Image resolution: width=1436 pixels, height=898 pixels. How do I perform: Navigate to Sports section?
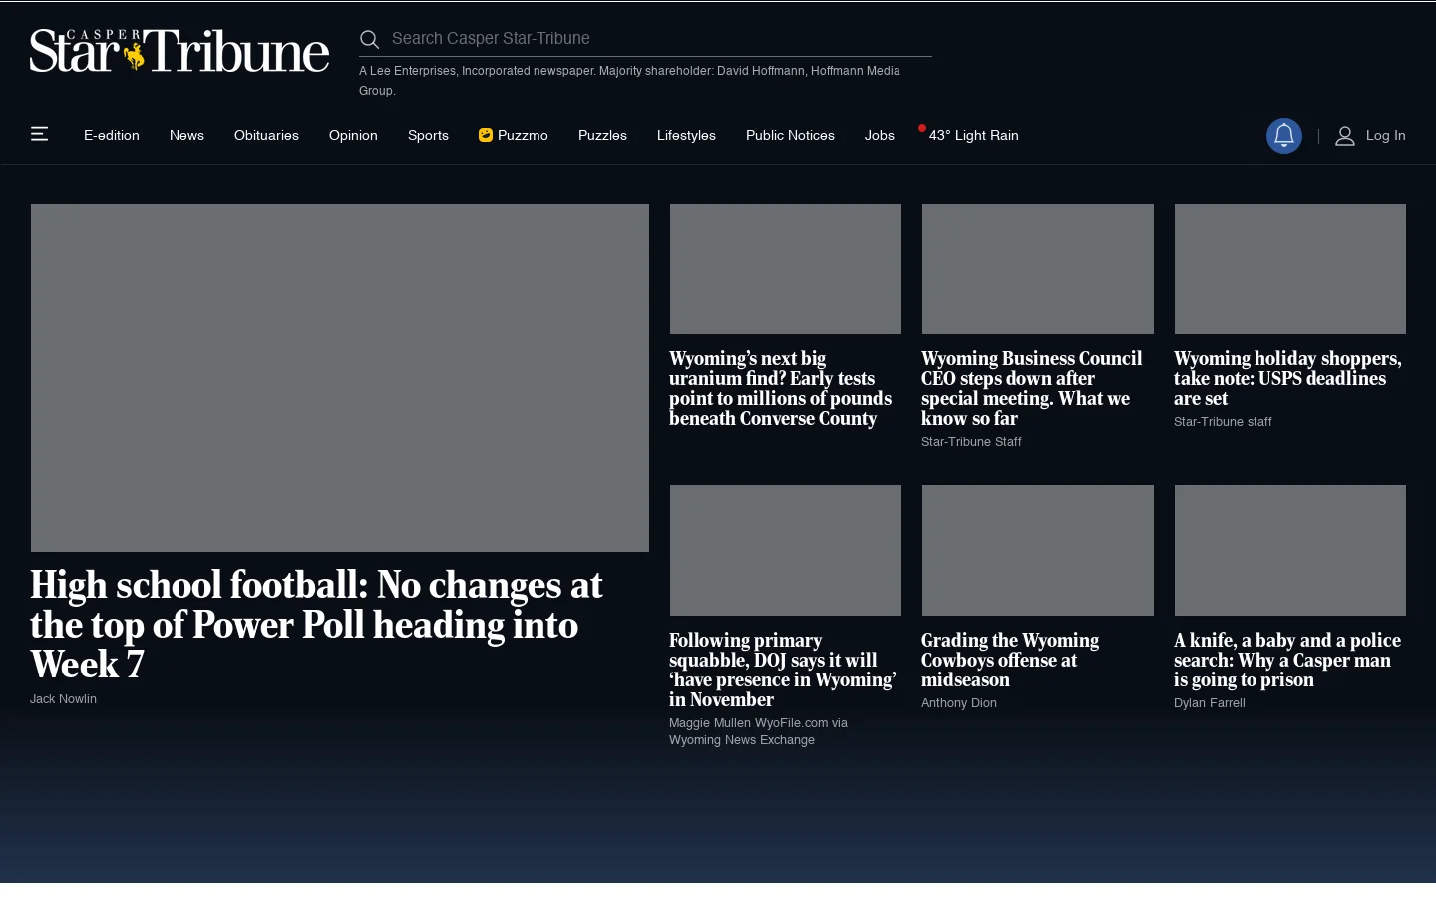[428, 135]
